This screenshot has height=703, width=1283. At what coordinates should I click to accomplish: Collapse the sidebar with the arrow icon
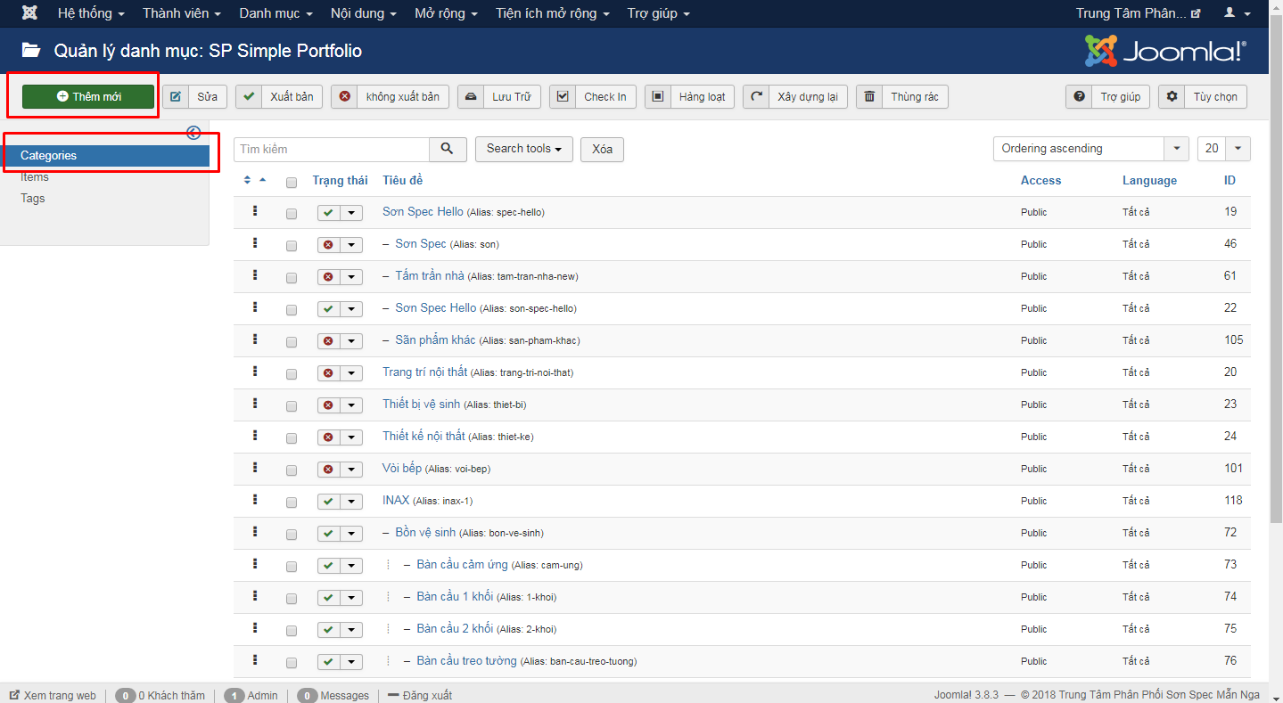pos(193,133)
